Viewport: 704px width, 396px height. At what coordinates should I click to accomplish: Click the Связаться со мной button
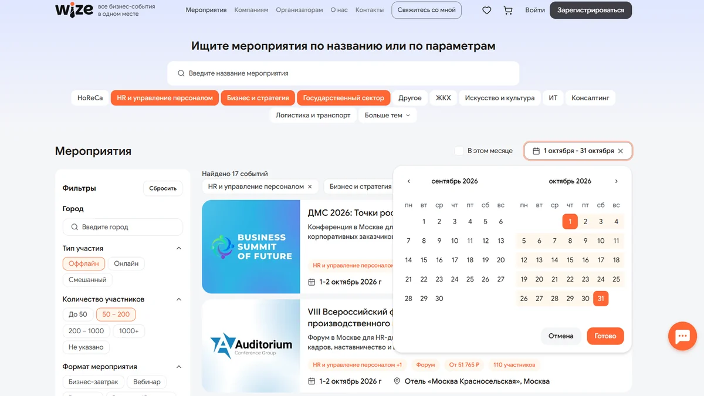427,10
